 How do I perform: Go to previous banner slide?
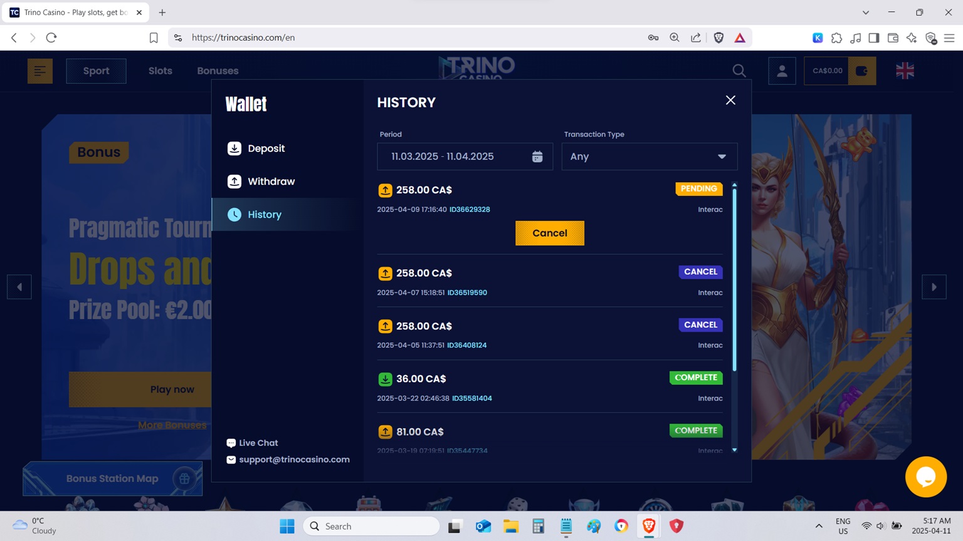[19, 287]
